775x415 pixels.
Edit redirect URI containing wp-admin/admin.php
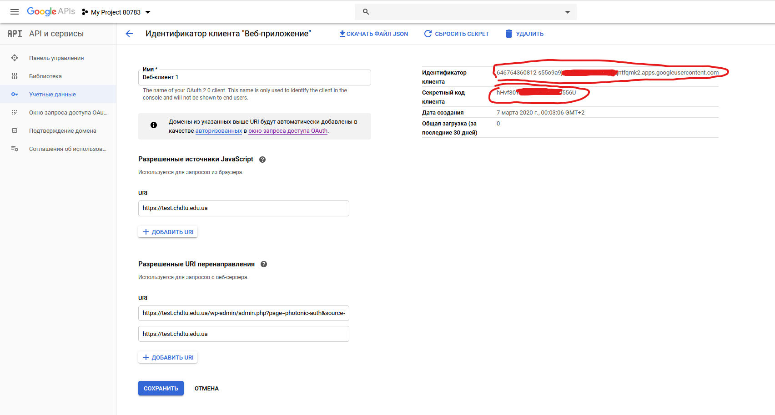(x=244, y=313)
